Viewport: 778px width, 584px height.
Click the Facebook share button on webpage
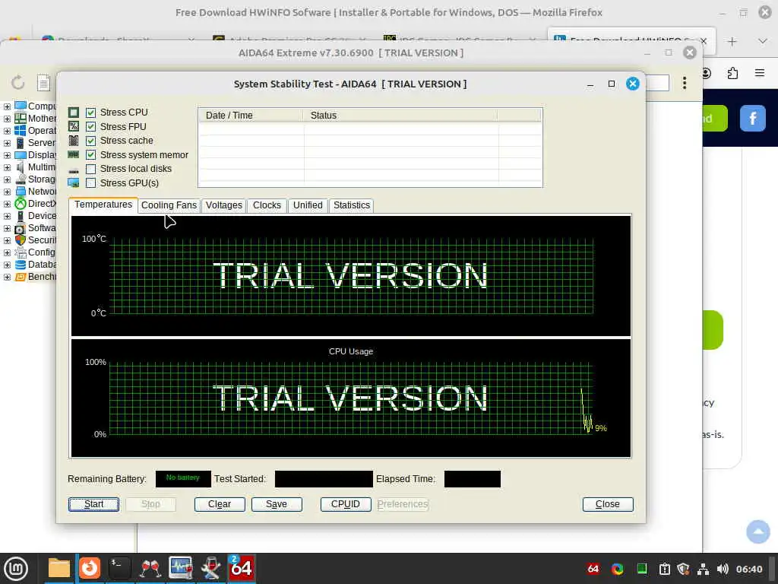(x=752, y=118)
